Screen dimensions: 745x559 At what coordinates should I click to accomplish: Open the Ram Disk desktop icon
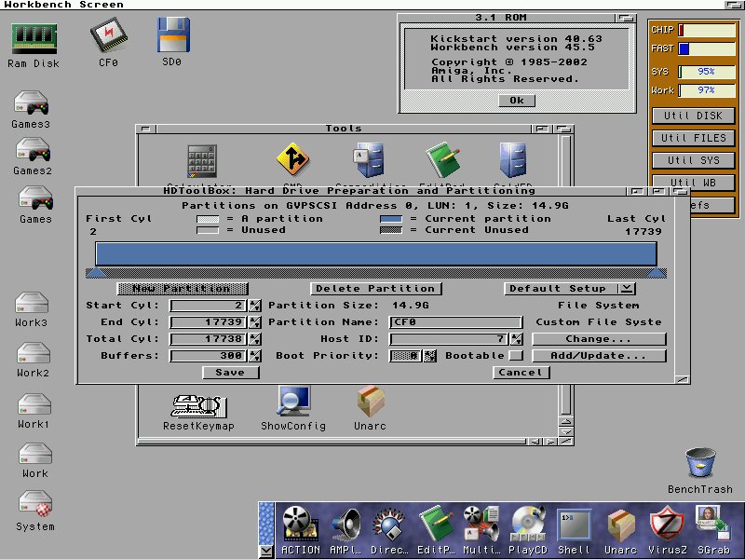[34, 39]
